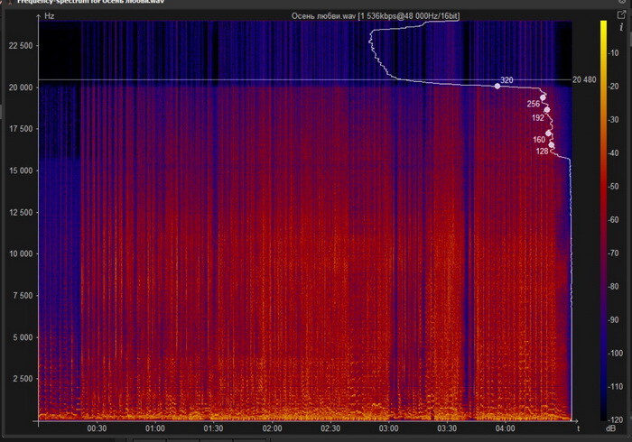The width and height of the screenshot is (632, 442).
Task: Click the 22 500 Hz frequency axis label
Action: 20,45
